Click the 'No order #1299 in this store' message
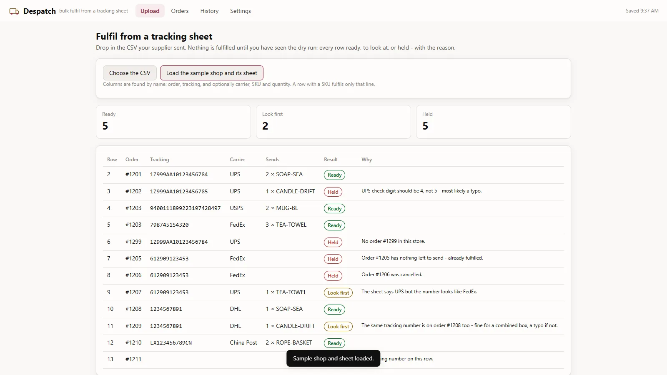This screenshot has height=375, width=667. click(393, 241)
